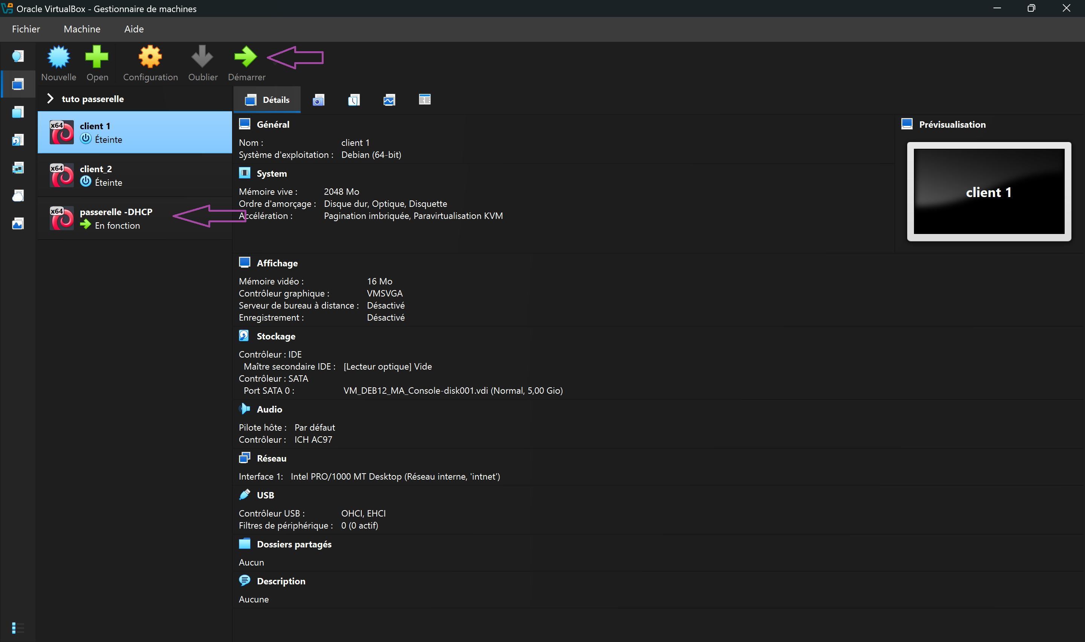
Task: Open the Logs tab clock icon
Action: [354, 100]
